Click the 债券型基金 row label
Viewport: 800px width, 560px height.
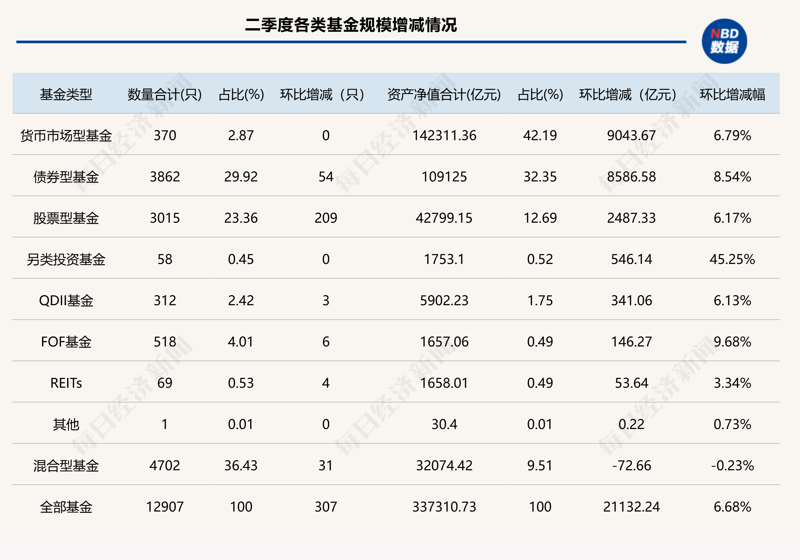[x=66, y=177]
